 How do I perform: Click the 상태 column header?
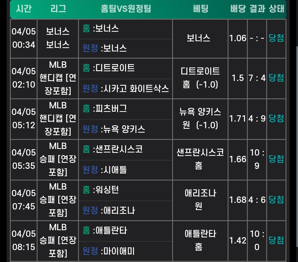(x=276, y=9)
